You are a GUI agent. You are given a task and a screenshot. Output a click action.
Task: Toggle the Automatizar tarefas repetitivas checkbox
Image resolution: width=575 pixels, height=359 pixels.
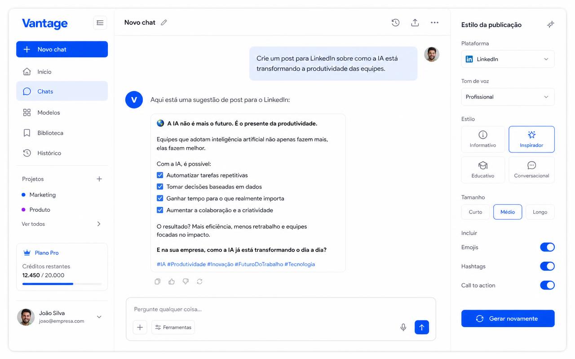160,175
